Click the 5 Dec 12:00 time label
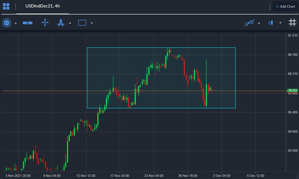299x179 pixels. (256, 175)
